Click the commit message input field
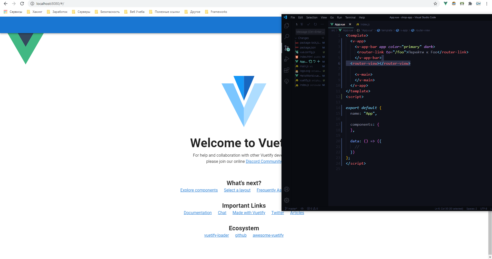Viewport: 492px width, 259px height. (310, 32)
